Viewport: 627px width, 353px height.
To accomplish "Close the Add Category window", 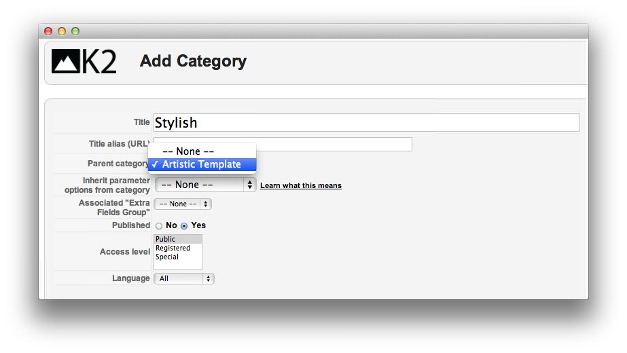I will coord(48,31).
